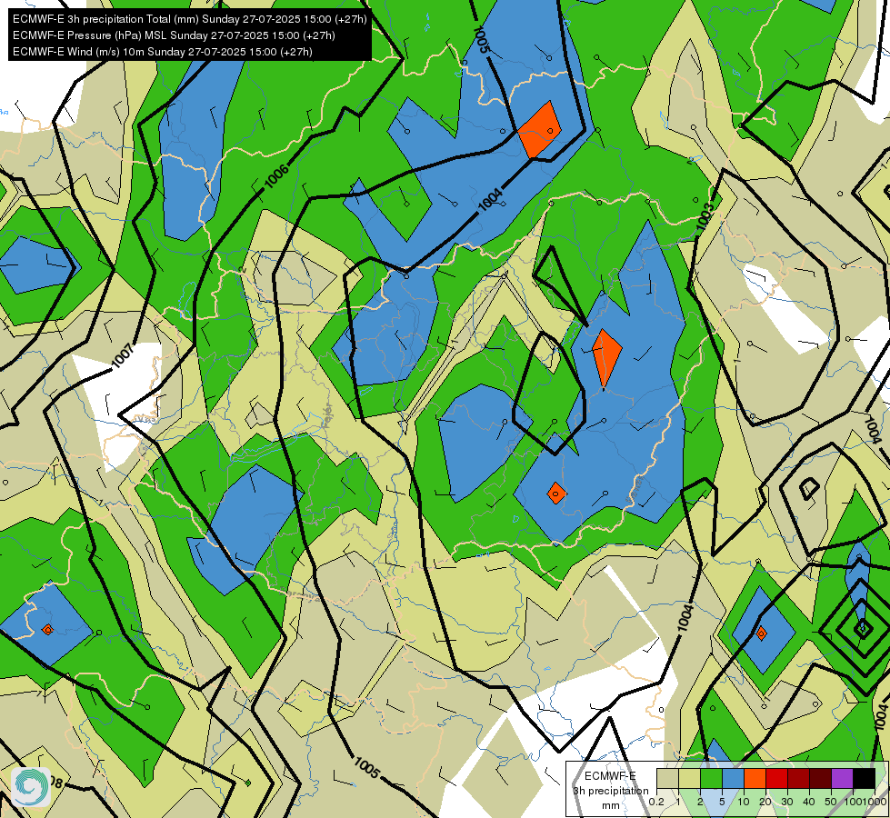Click the 'ECMWF-E' title in the legend
The image size is (890, 818).
click(x=610, y=776)
